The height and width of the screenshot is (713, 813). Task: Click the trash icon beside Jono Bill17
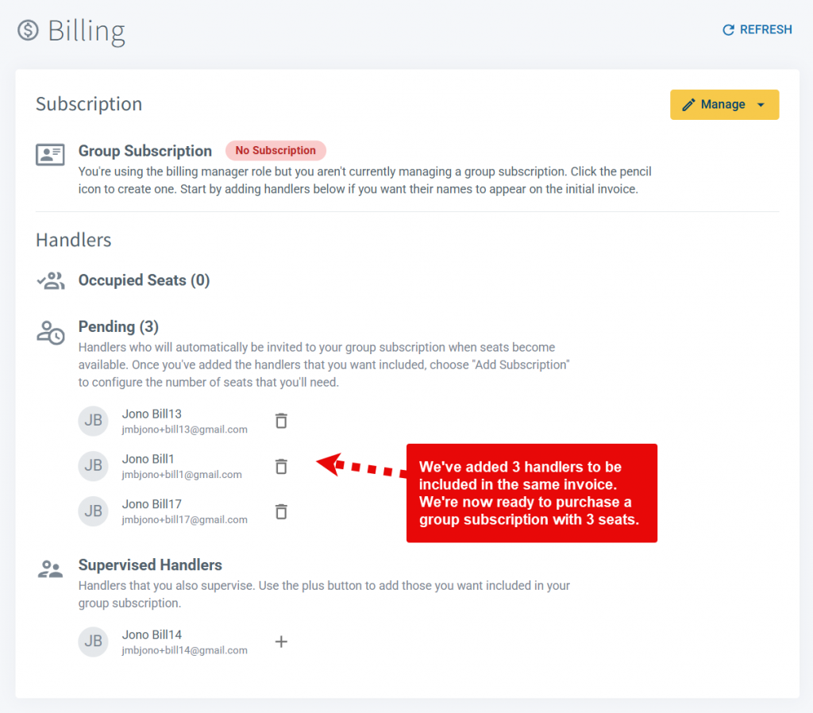pyautogui.click(x=281, y=511)
